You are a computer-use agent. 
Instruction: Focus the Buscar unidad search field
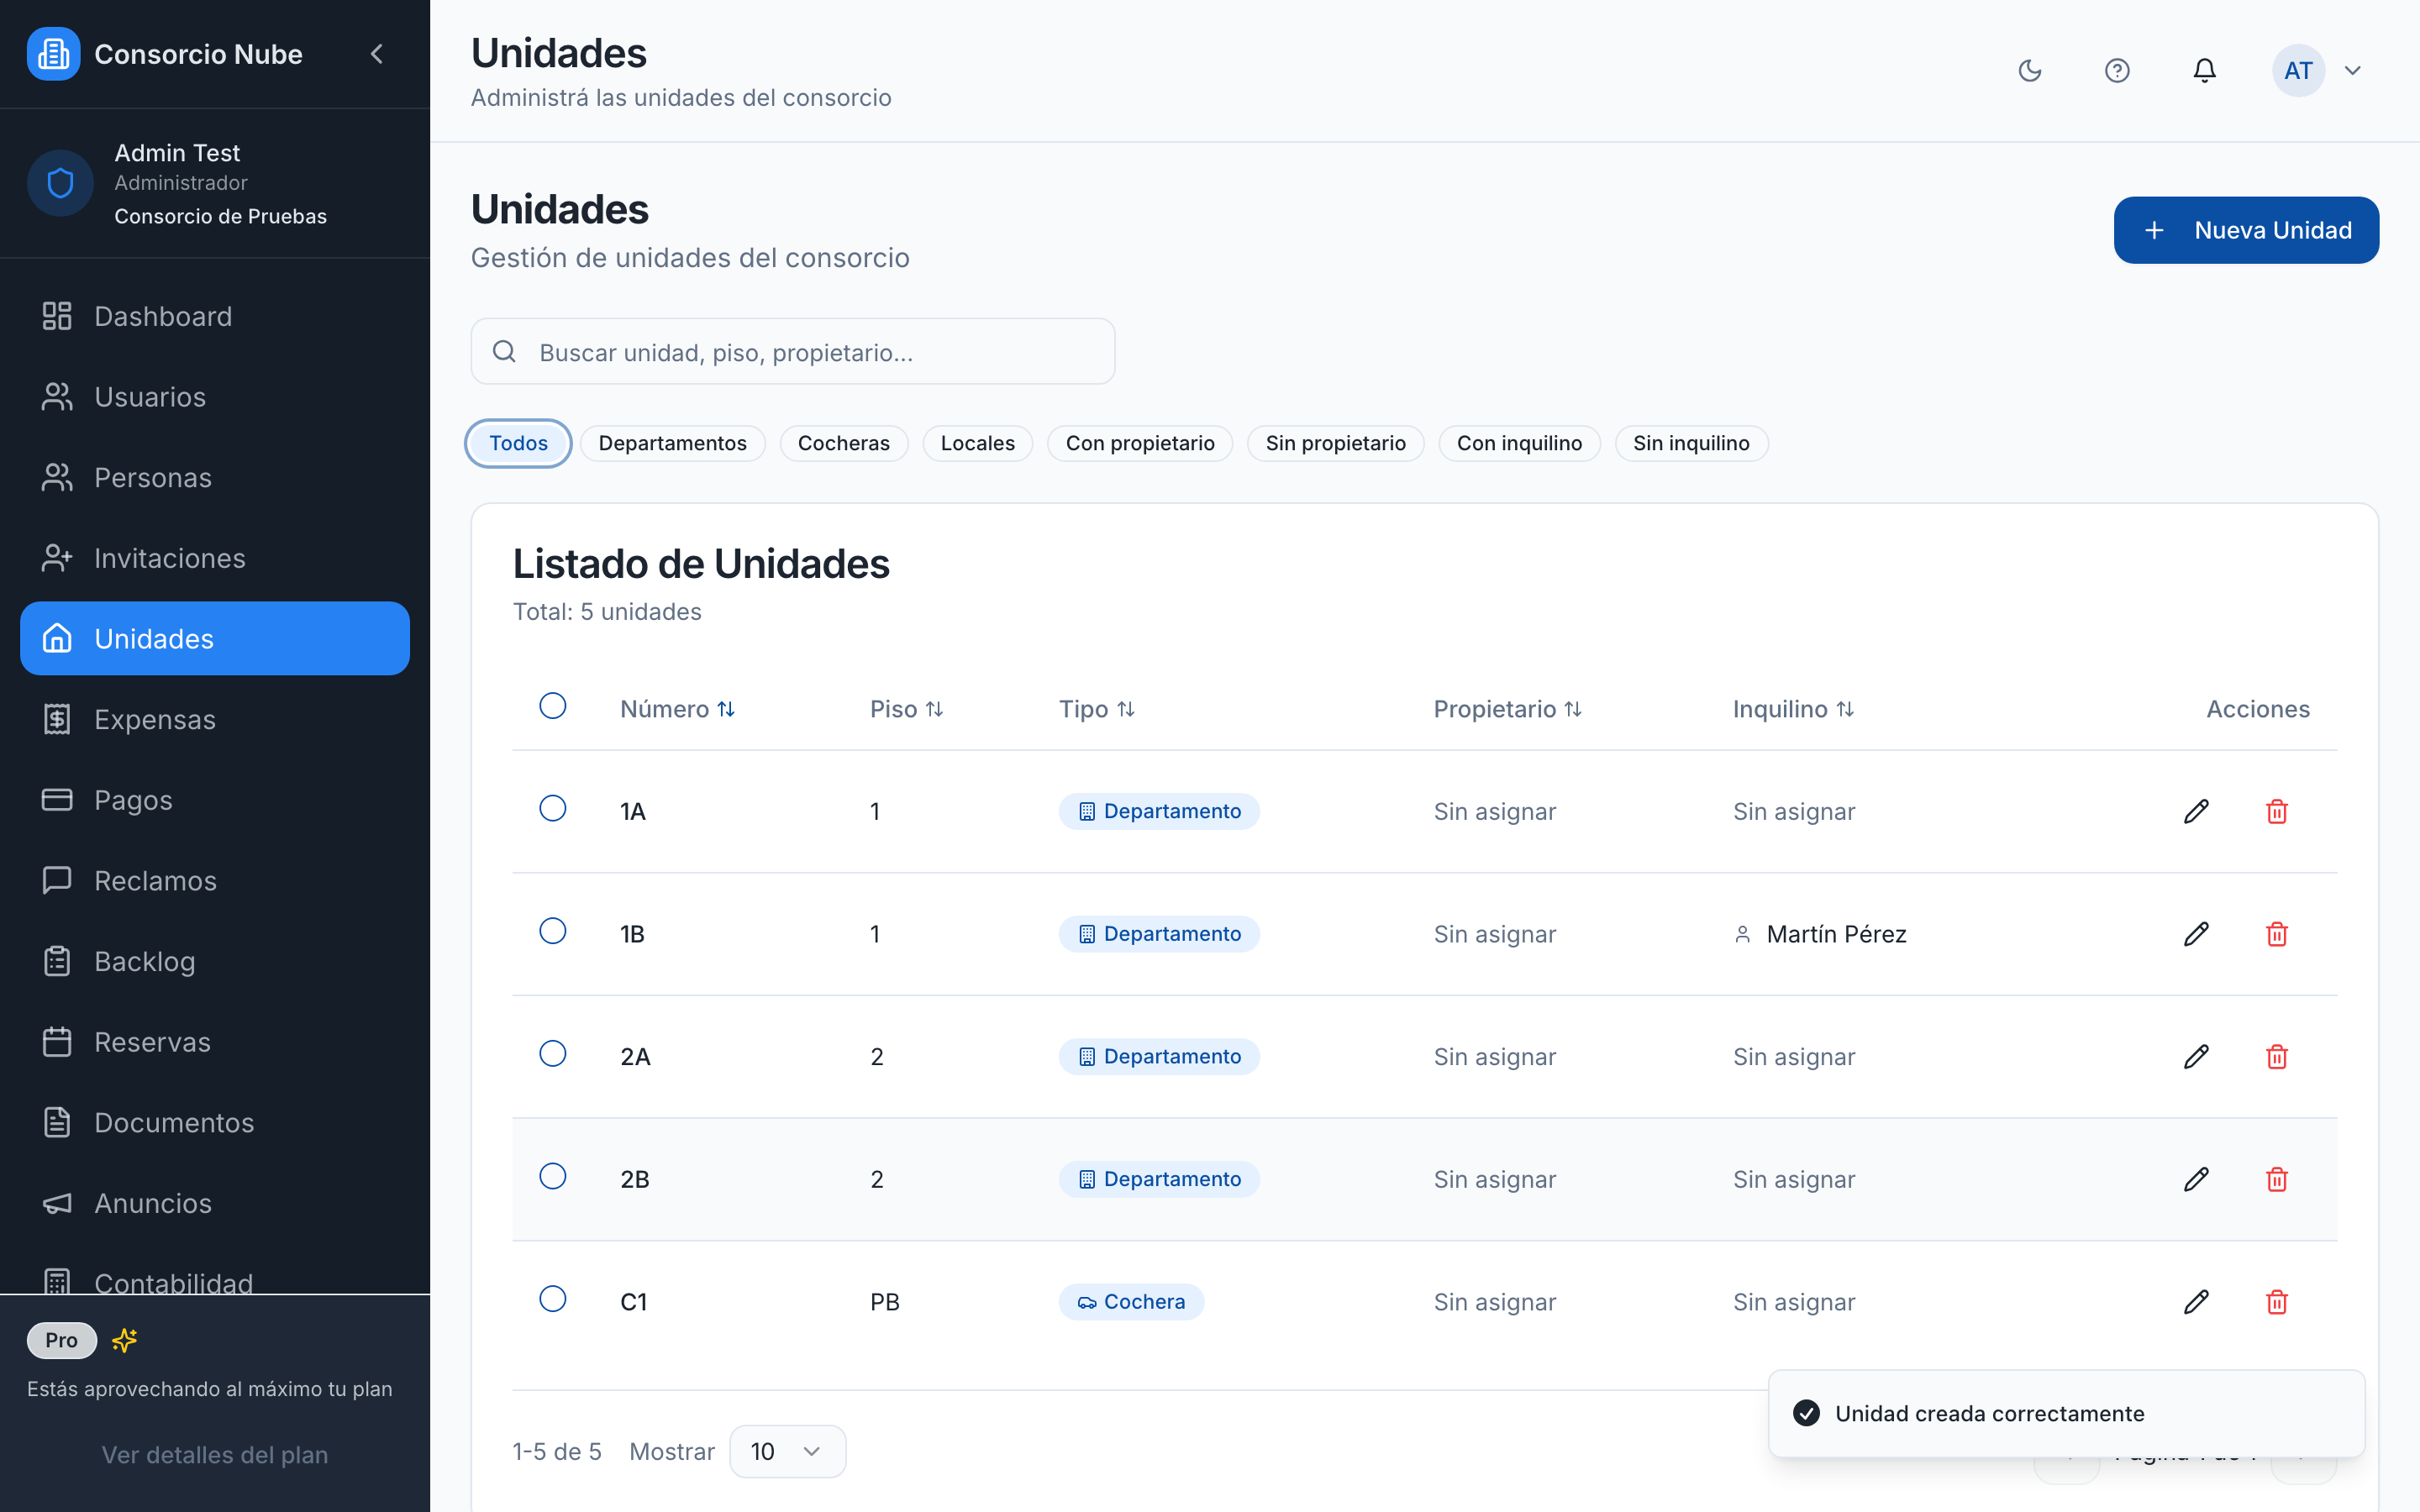pos(793,352)
